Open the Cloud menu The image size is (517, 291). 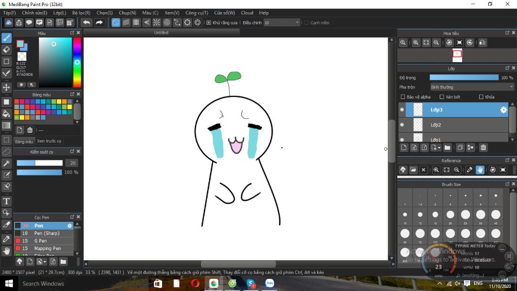(247, 13)
